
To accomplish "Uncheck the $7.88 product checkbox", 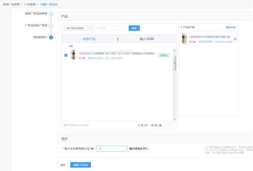I will (66, 55).
